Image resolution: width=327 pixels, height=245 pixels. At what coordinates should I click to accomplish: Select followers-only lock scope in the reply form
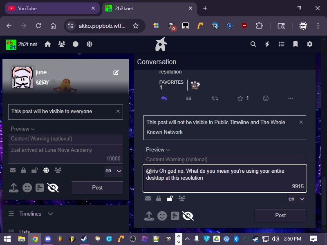159,199
